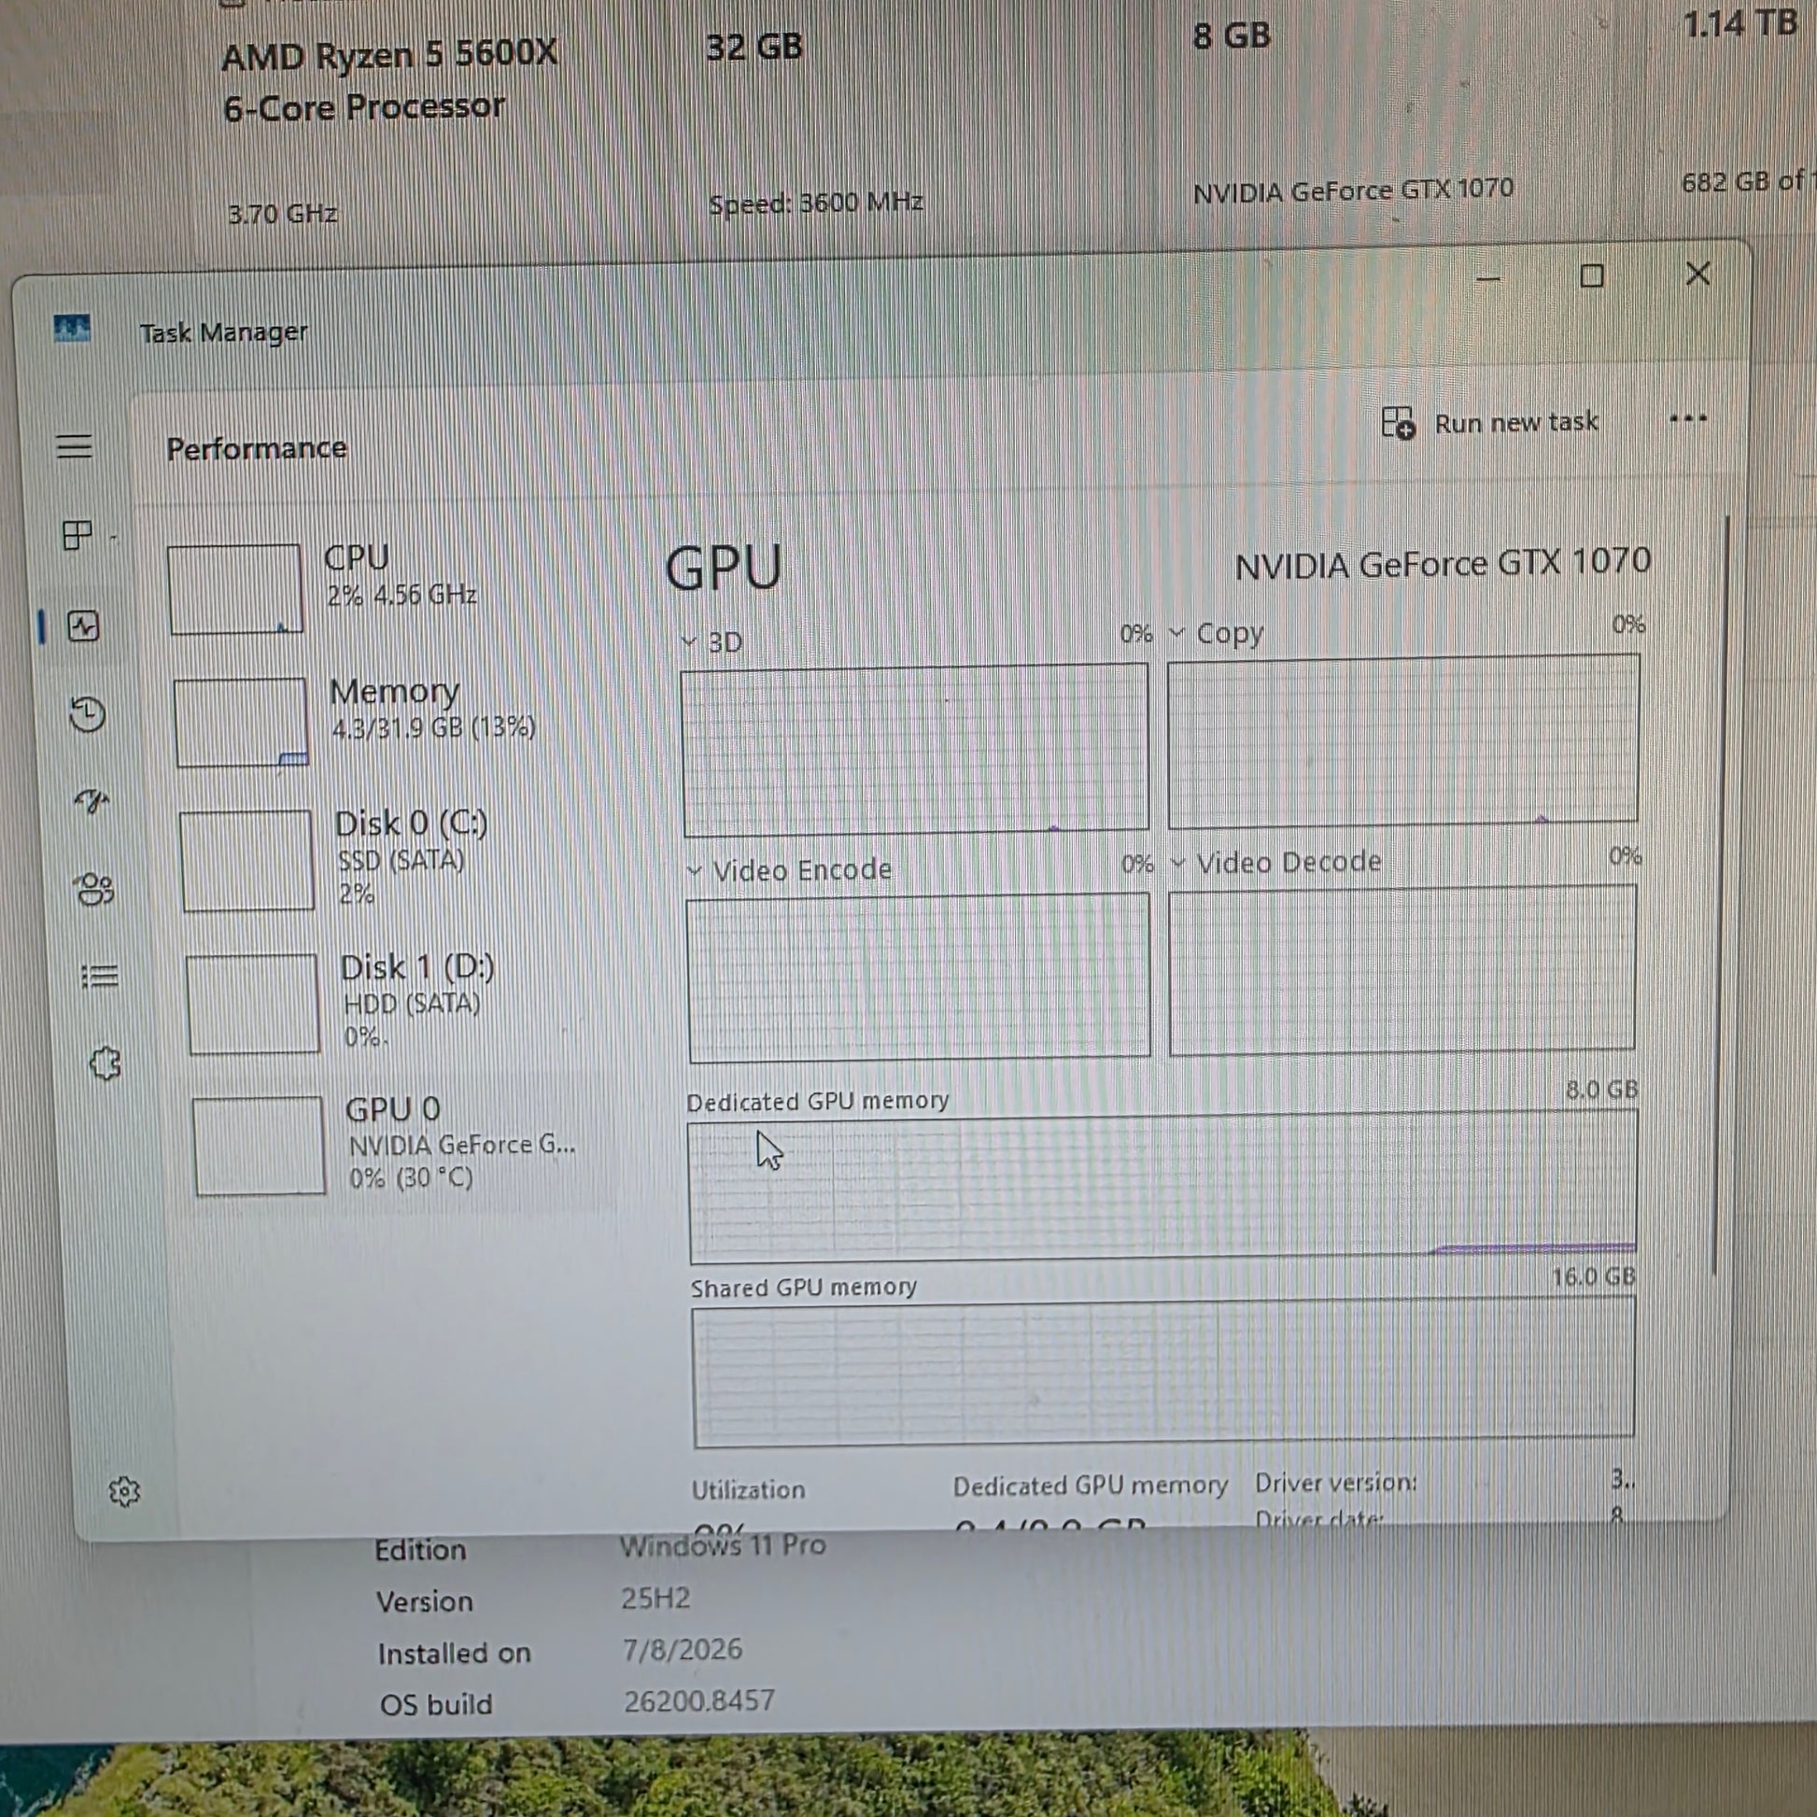
Task: Open the Details page list icon
Action: [x=100, y=977]
